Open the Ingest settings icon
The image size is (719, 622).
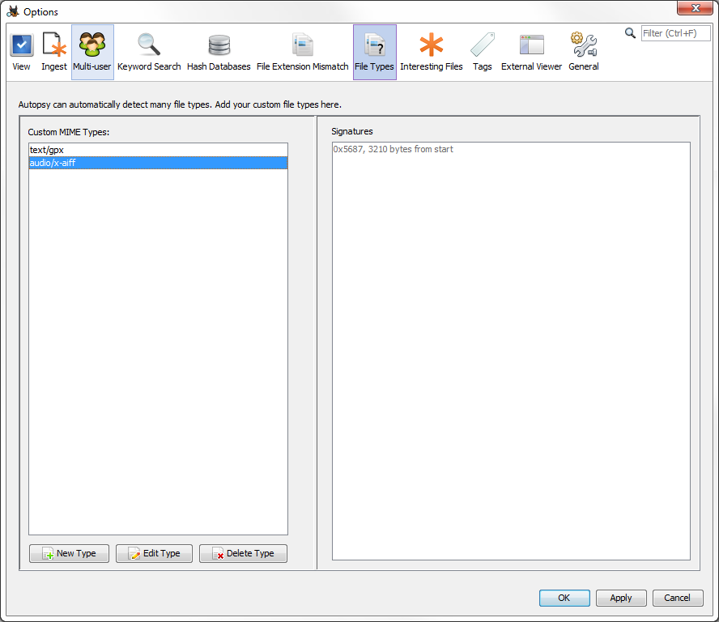[54, 52]
